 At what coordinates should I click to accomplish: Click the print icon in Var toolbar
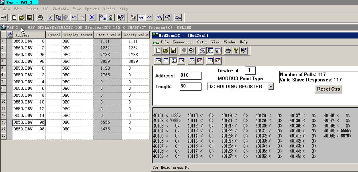[x=40, y=18]
